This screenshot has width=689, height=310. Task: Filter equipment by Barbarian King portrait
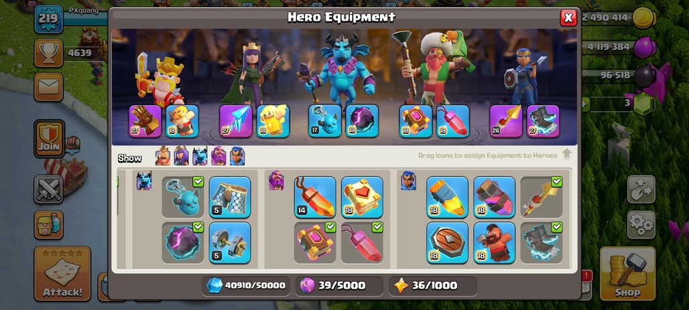click(x=163, y=156)
